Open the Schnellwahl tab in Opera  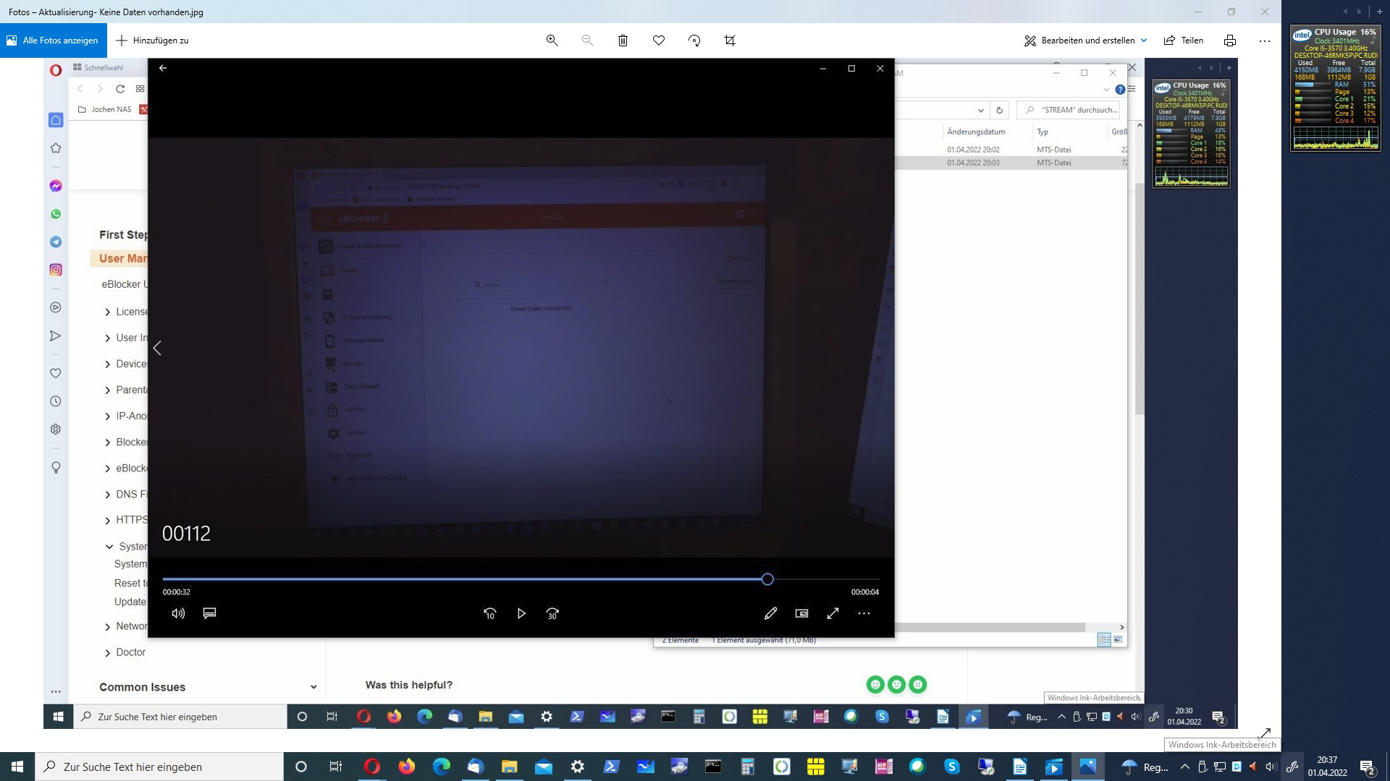(98, 67)
